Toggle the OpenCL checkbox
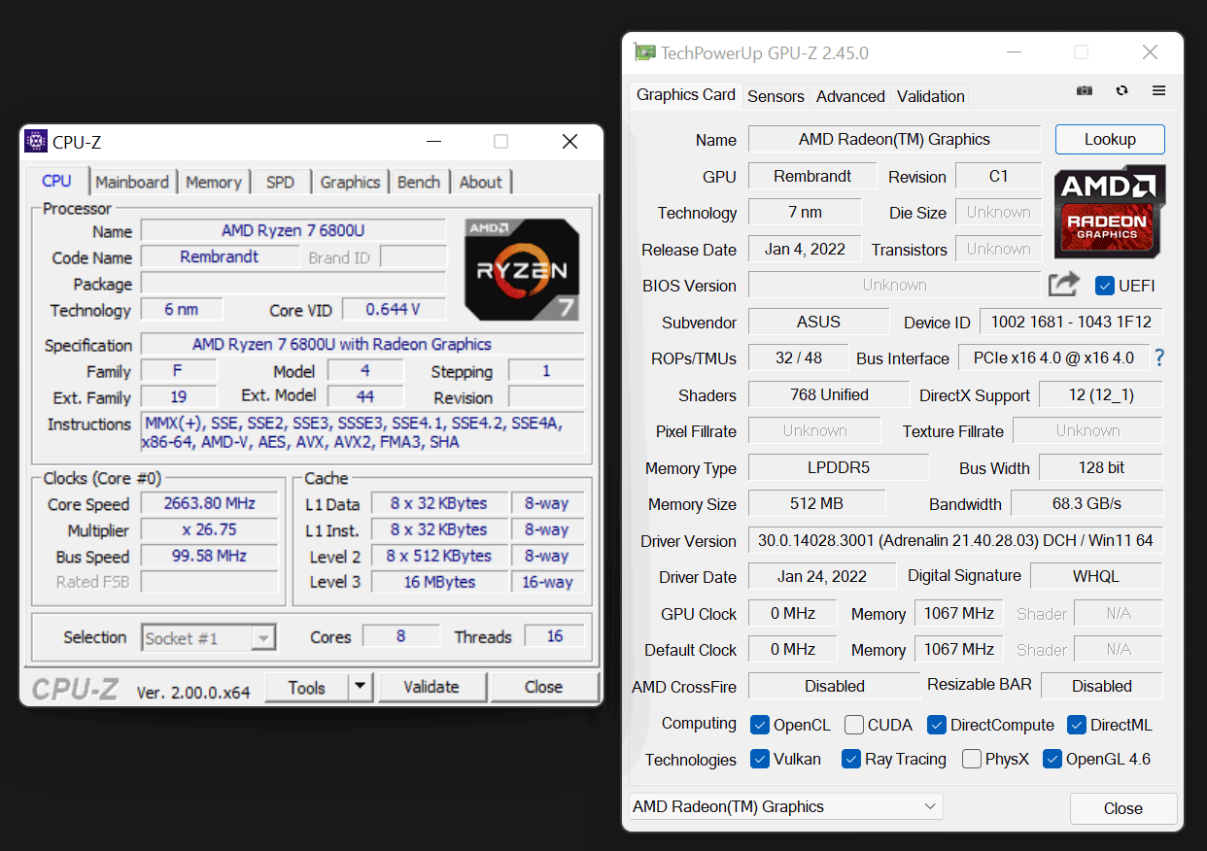The height and width of the screenshot is (851, 1207). click(x=760, y=725)
